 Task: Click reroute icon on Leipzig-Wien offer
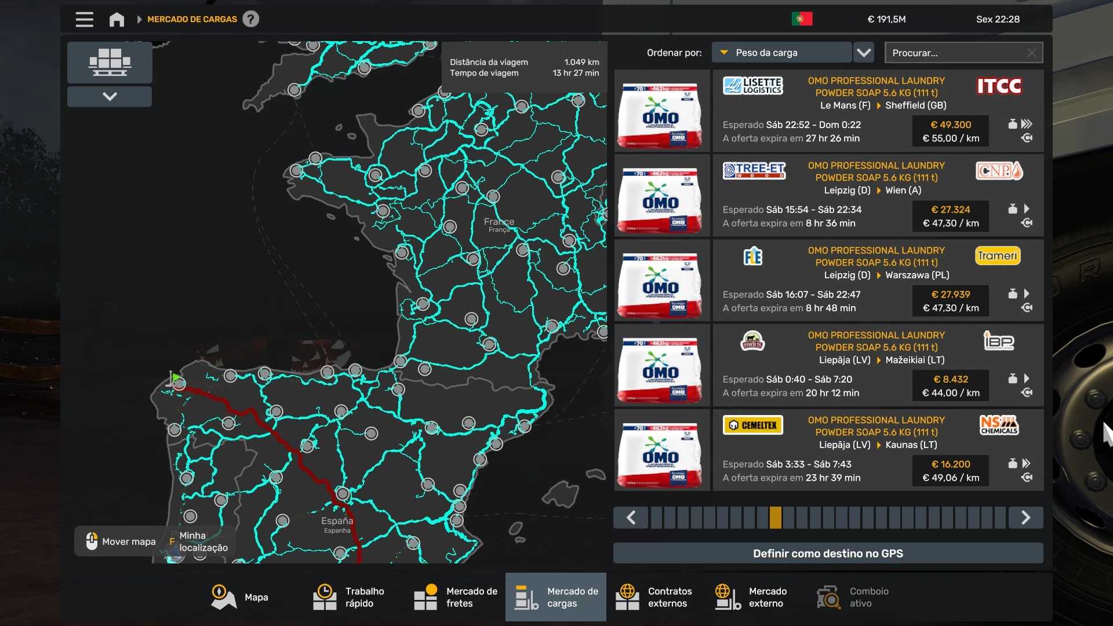pos(1027,223)
